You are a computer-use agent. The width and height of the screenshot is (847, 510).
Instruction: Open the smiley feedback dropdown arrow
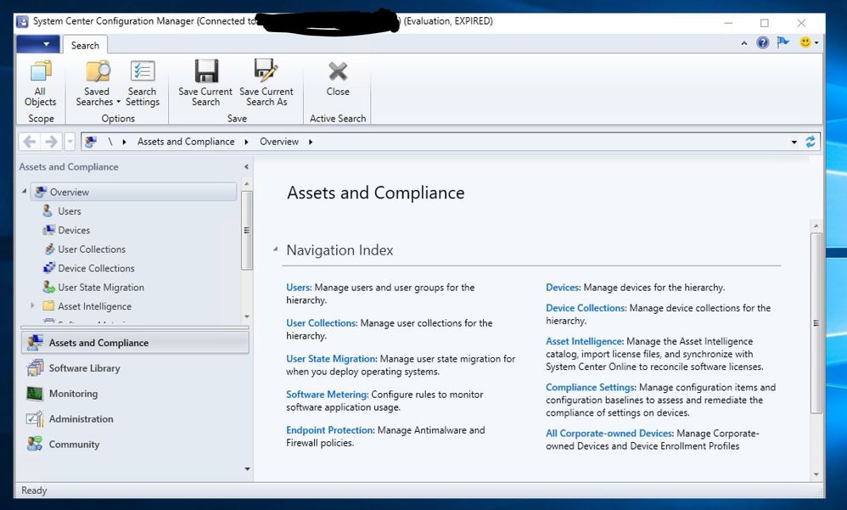click(x=816, y=42)
